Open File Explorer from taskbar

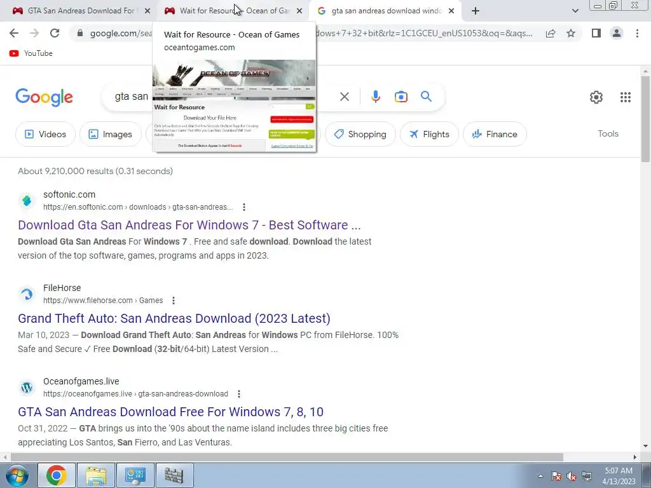pyautogui.click(x=96, y=475)
